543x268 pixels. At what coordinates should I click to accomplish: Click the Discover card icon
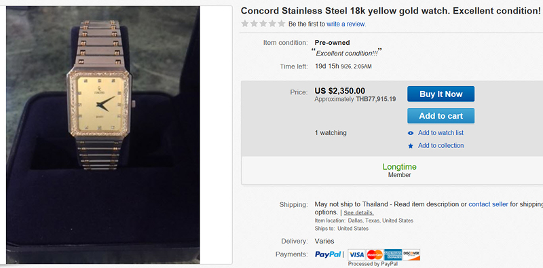tap(411, 255)
